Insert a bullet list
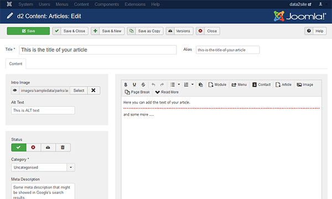Screen dimensions: 332x199 (173, 85)
